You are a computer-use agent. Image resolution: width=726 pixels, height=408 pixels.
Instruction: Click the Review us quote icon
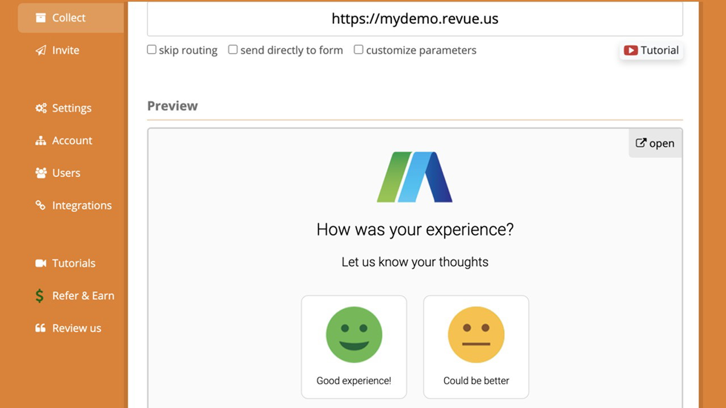[x=40, y=328]
